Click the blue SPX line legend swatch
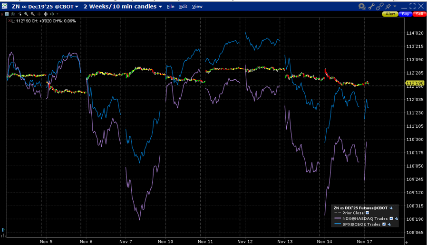The width and height of the screenshot is (427, 245). [338, 224]
